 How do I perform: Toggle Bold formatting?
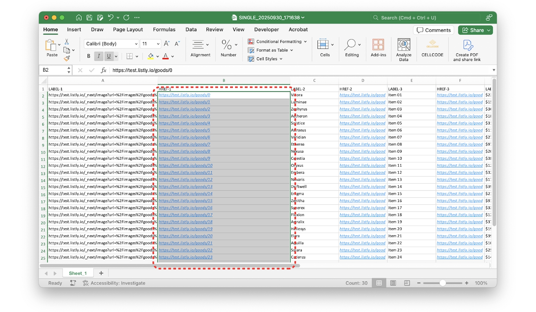[x=88, y=56]
